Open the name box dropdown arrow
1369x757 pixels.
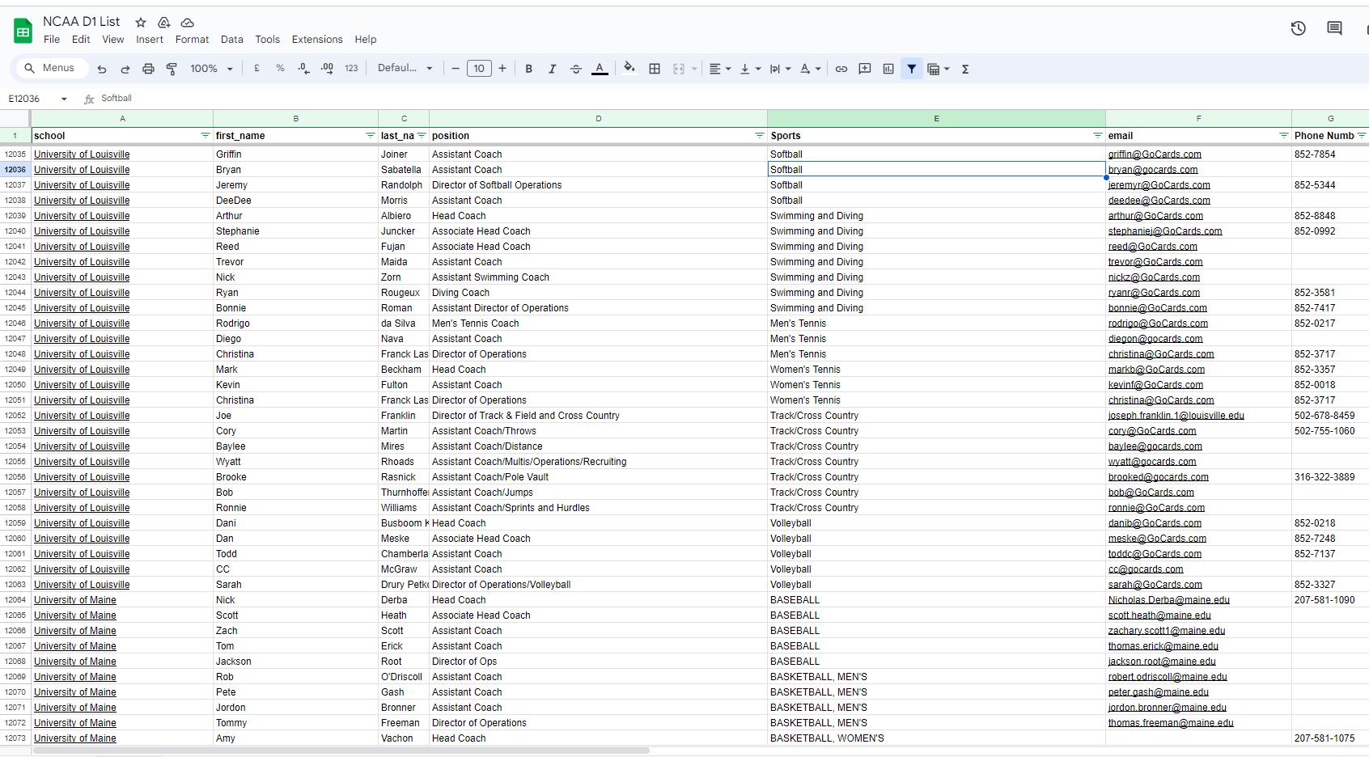[64, 99]
